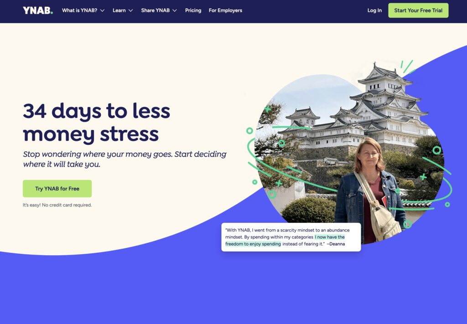Image resolution: width=467 pixels, height=324 pixels.
Task: Click the green dot in YNAB logo
Action: click(52, 13)
